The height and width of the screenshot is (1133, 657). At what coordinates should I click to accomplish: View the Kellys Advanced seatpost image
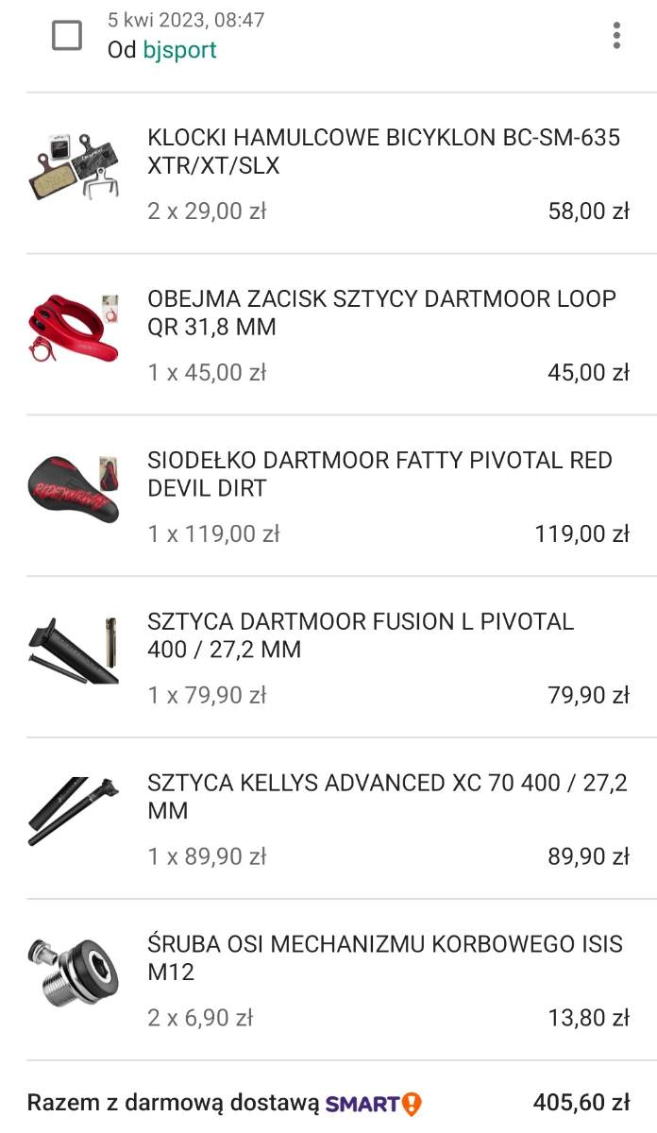pyautogui.click(x=74, y=811)
